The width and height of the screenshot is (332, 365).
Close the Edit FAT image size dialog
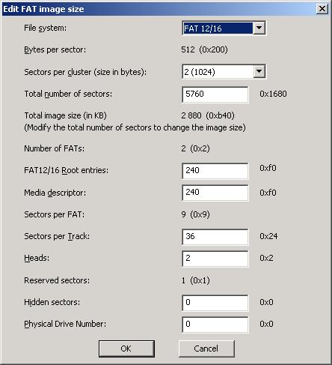tap(322, 9)
